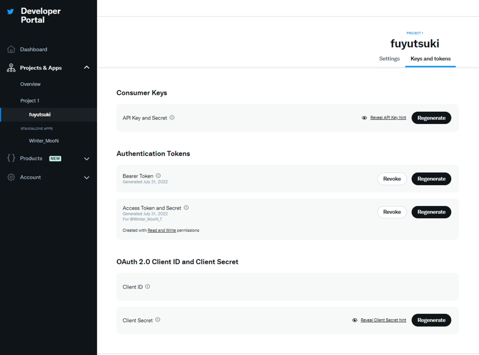
Task: Click Reveal Client Secret hint link
Action: tap(383, 320)
